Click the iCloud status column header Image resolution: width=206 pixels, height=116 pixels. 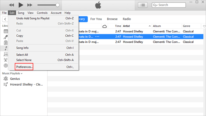[x=105, y=26]
